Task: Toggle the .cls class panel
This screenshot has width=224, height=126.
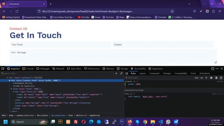Action: (202, 78)
